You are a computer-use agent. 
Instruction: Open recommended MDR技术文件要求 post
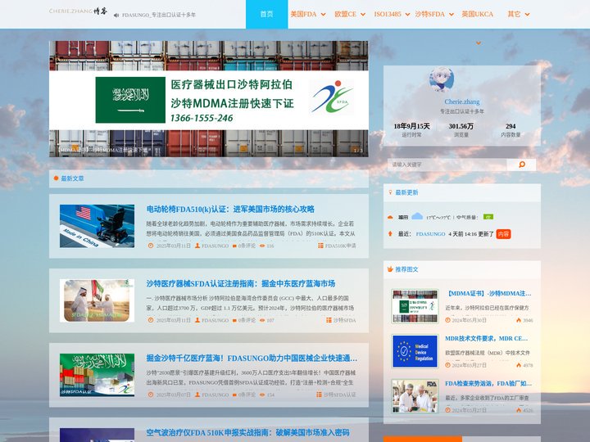coord(487,338)
